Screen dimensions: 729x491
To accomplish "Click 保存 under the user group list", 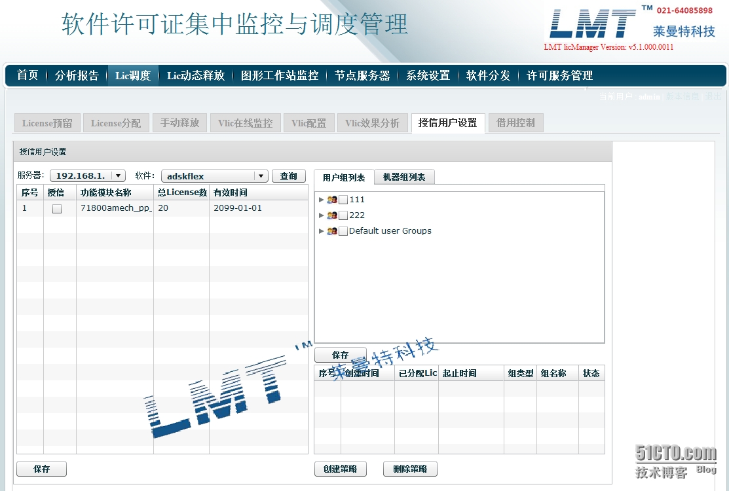I will pos(341,355).
